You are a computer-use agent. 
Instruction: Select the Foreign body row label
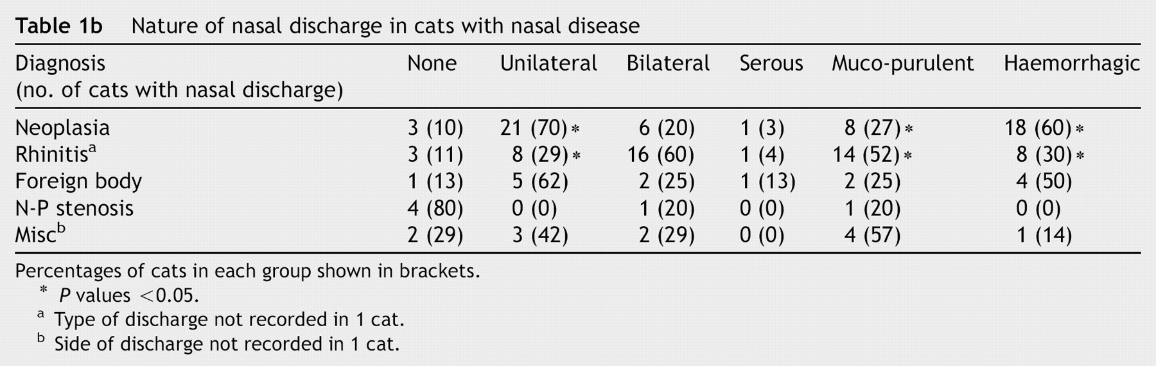click(78, 181)
